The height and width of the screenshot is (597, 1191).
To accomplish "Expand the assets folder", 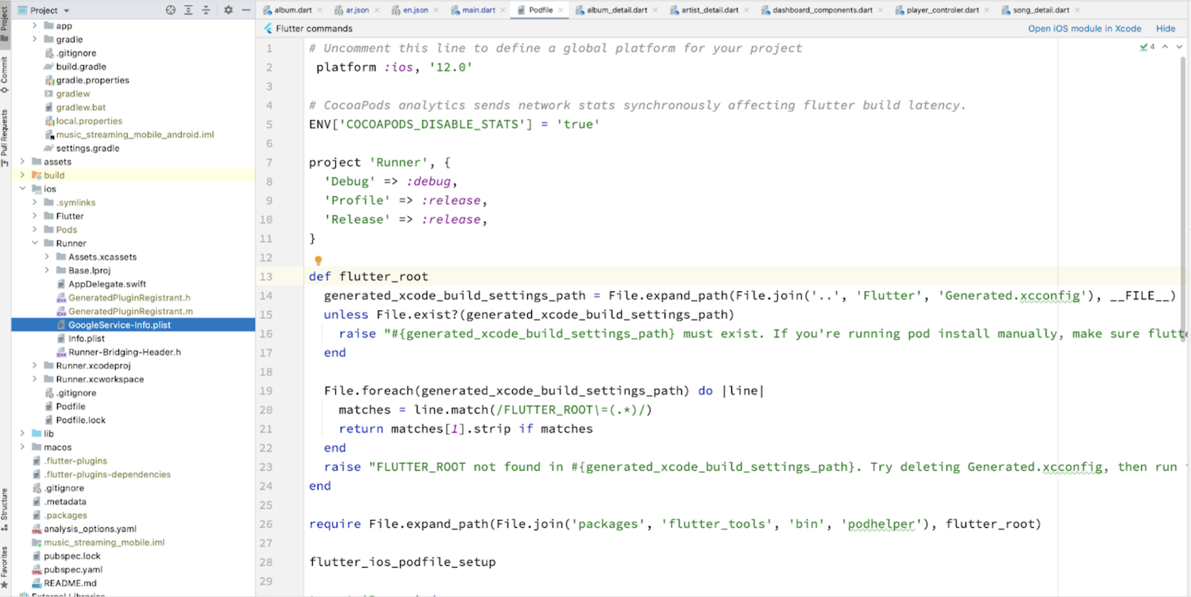I will pyautogui.click(x=22, y=161).
